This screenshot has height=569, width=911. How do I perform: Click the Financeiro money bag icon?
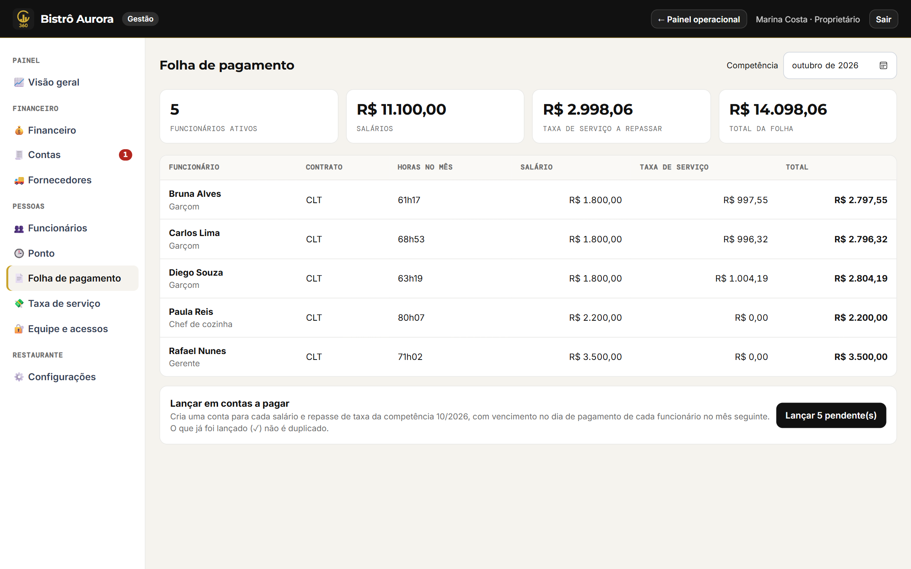pos(19,130)
